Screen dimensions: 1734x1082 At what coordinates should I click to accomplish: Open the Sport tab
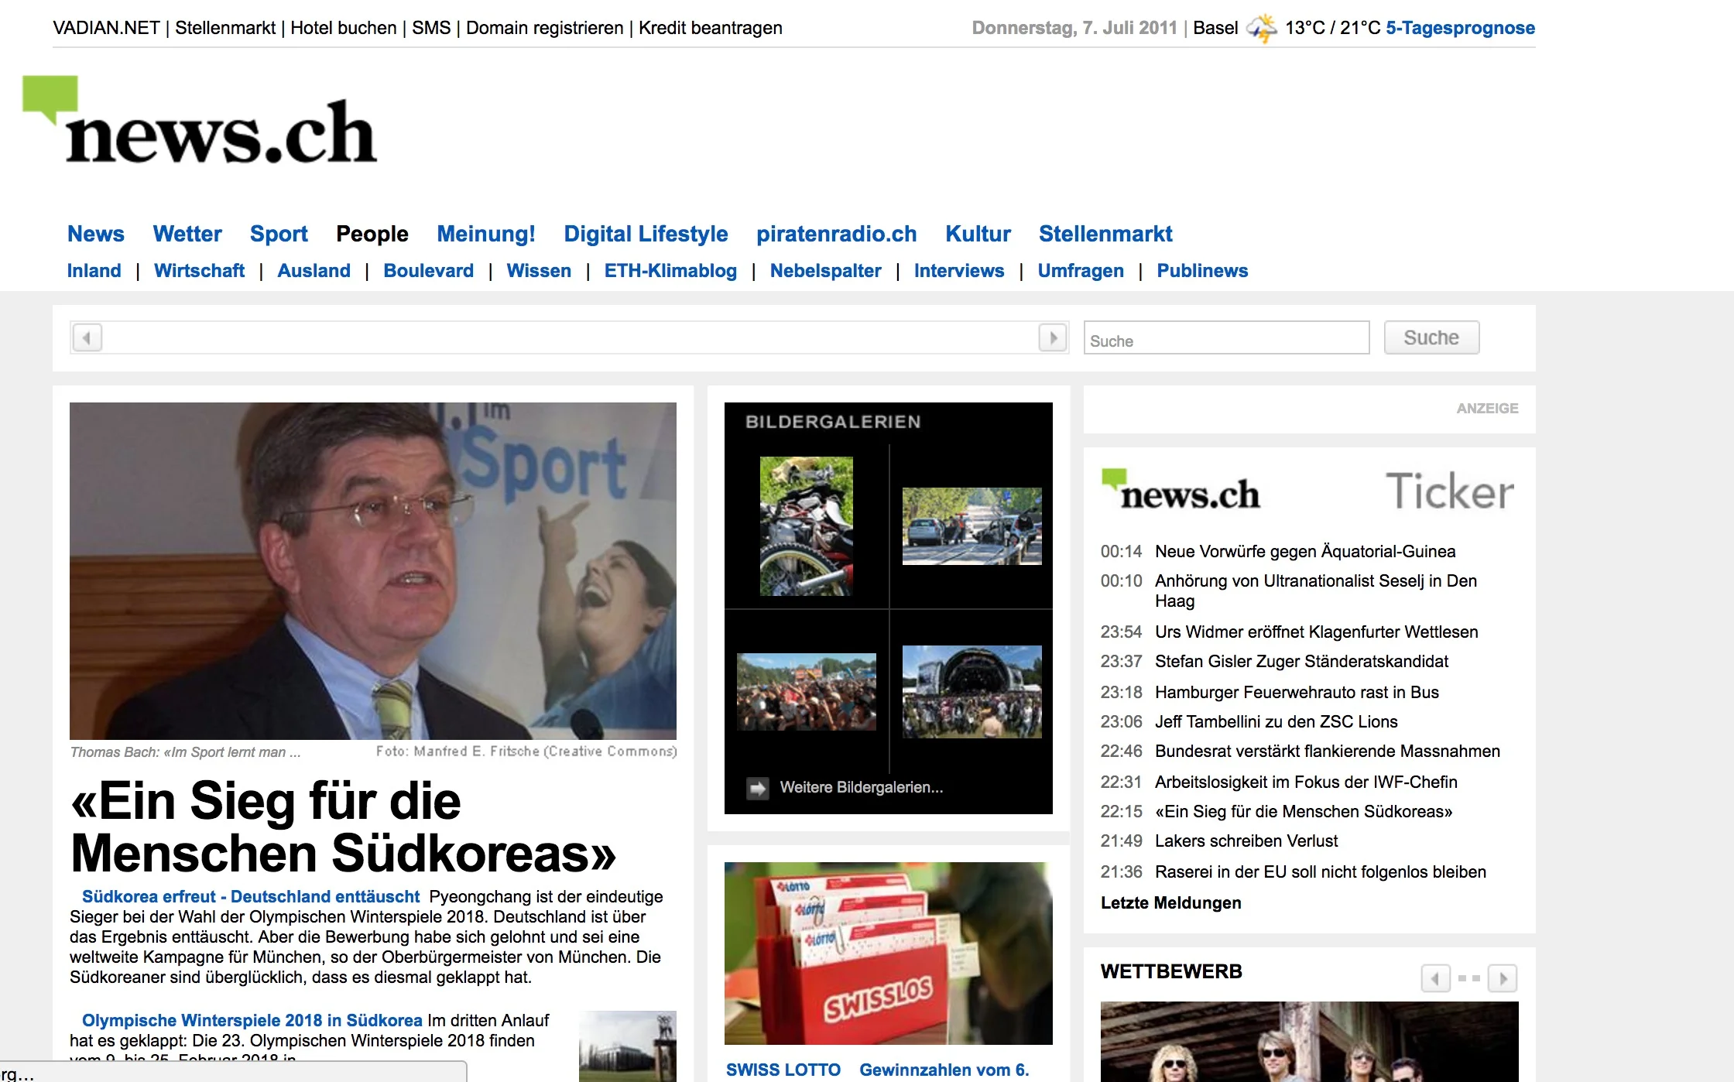tap(279, 234)
